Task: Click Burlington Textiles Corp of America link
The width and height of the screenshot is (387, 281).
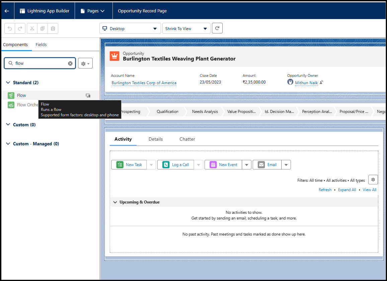Action: pyautogui.click(x=144, y=83)
